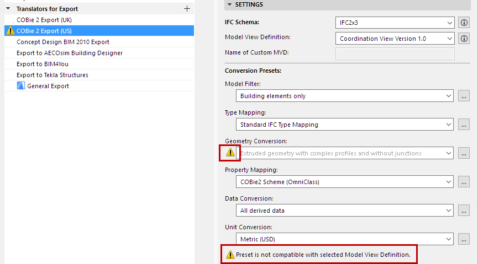Image resolution: width=478 pixels, height=264 pixels.
Task: Open the IFC Schema dropdown
Action: [x=395, y=23]
